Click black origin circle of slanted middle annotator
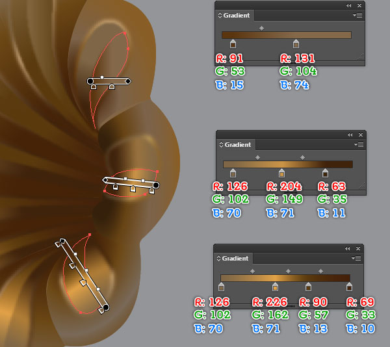The height and width of the screenshot is (347, 390). click(156, 185)
